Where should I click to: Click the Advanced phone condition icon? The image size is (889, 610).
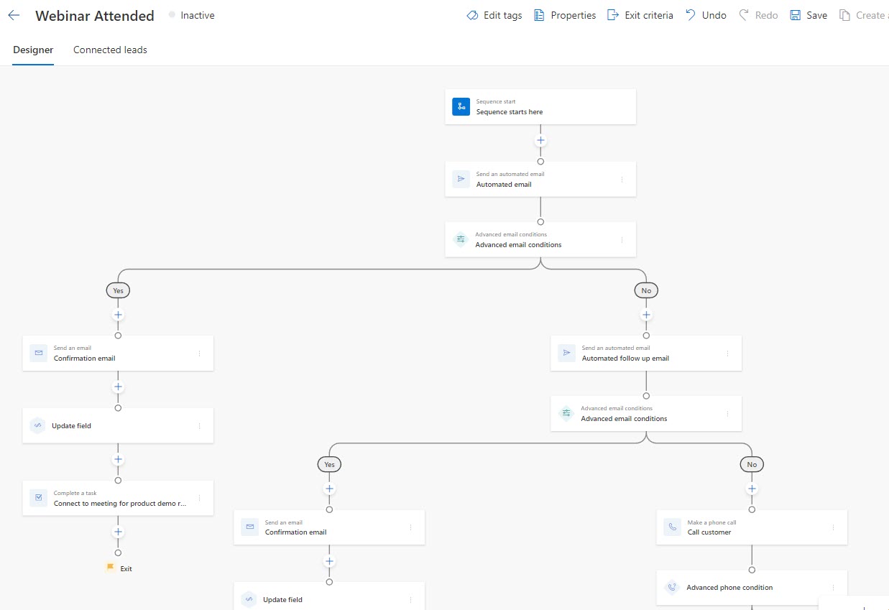point(672,588)
